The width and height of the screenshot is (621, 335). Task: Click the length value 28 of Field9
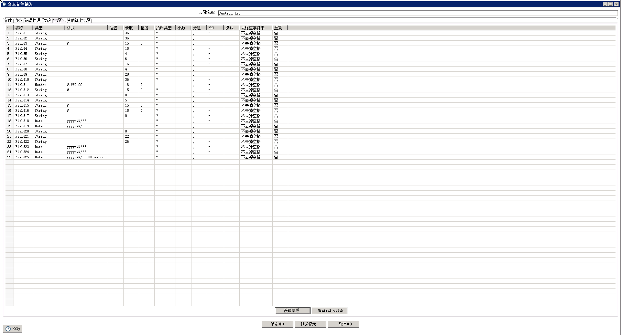click(x=131, y=74)
